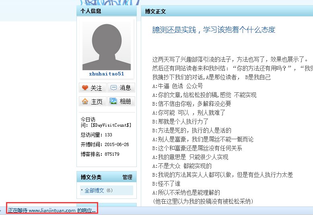
Task: Click the line 'B:怪不了谁' in the post
Action: click(166, 184)
